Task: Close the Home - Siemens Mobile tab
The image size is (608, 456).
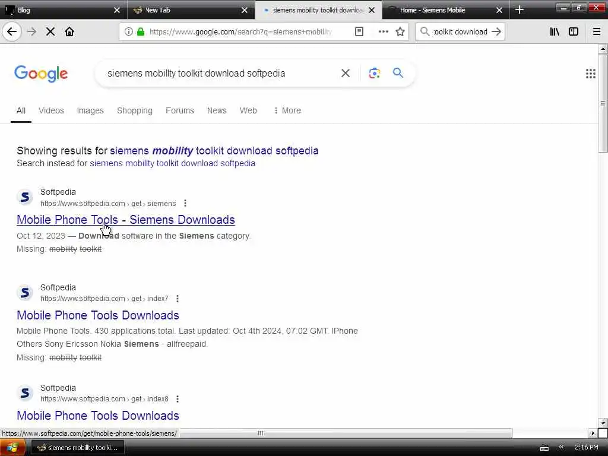Action: pyautogui.click(x=499, y=10)
